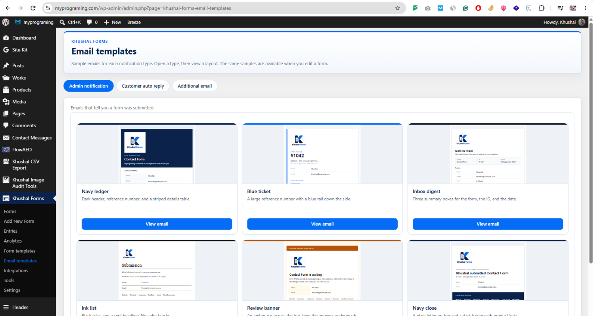Click the Inbox digest preview thumbnail

point(488,154)
